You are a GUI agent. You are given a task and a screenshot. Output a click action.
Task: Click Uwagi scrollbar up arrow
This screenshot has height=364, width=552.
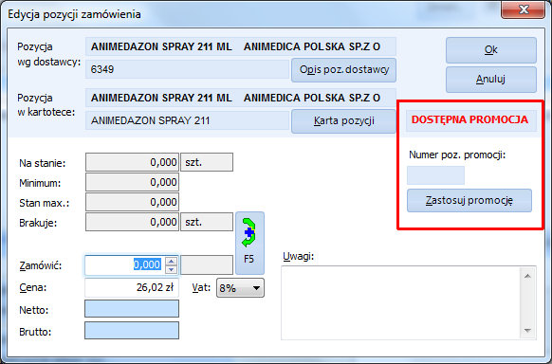pos(527,276)
